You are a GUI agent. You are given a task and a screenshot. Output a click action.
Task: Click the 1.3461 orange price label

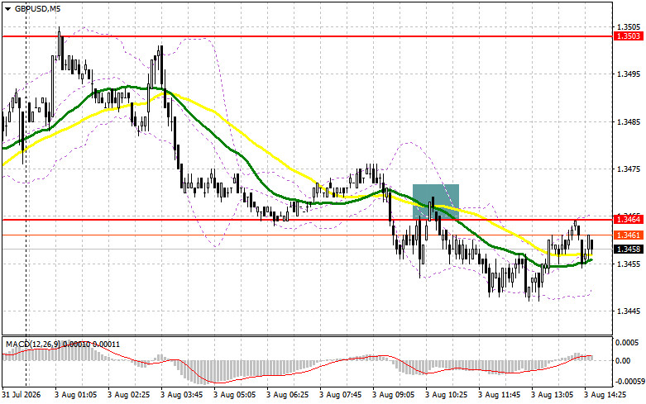(x=629, y=235)
